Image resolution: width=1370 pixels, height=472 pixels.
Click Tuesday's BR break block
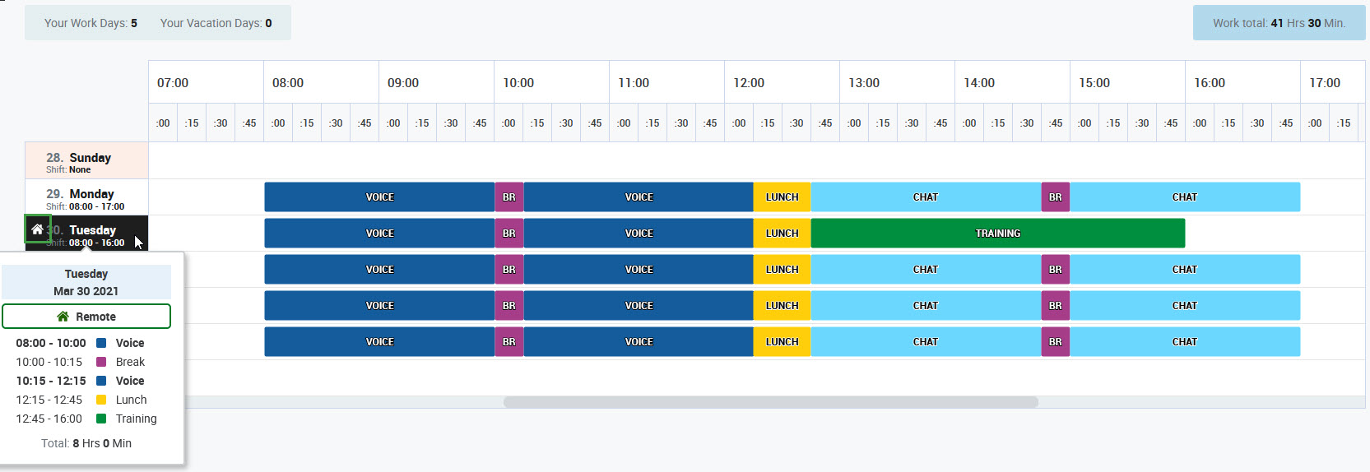[x=509, y=234]
